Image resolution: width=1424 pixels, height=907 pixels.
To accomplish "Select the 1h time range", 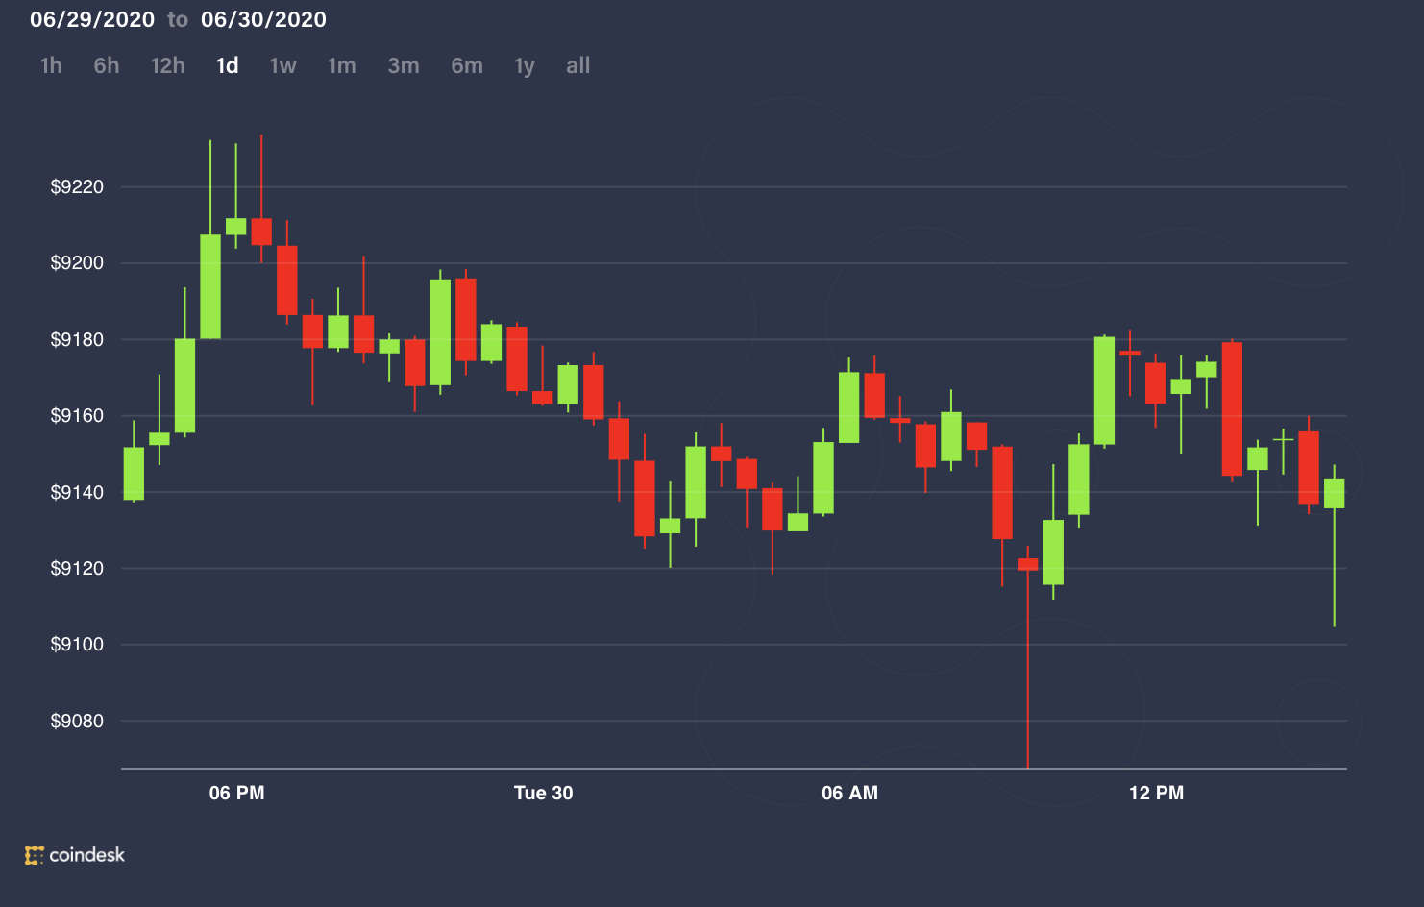I will point(51,66).
